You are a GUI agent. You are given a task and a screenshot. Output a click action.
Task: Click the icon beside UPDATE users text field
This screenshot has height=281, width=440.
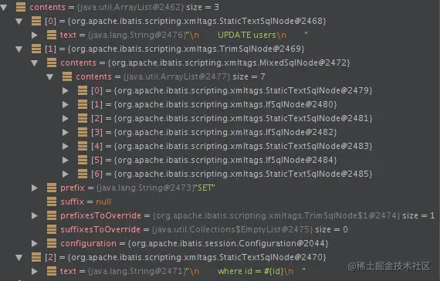[52, 35]
